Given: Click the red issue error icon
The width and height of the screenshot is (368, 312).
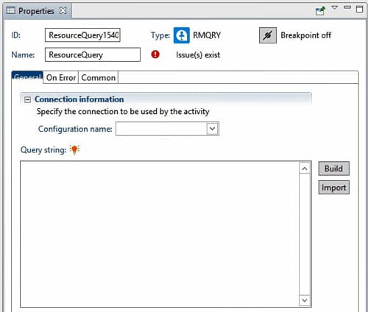Looking at the screenshot, I should tap(155, 54).
